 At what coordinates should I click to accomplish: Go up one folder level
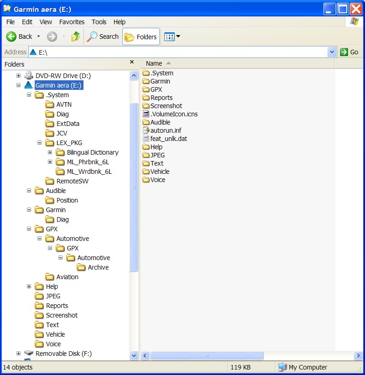76,36
